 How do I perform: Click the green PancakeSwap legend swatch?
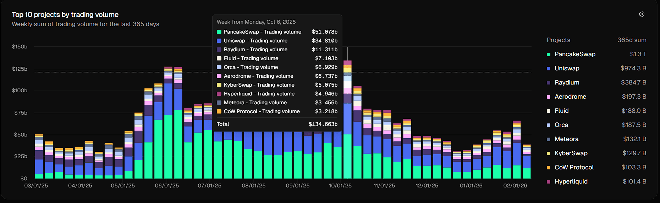point(549,54)
